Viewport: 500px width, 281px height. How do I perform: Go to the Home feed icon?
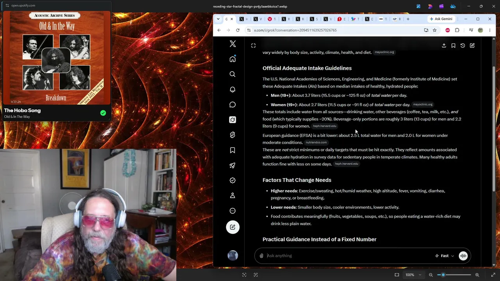[x=232, y=59]
